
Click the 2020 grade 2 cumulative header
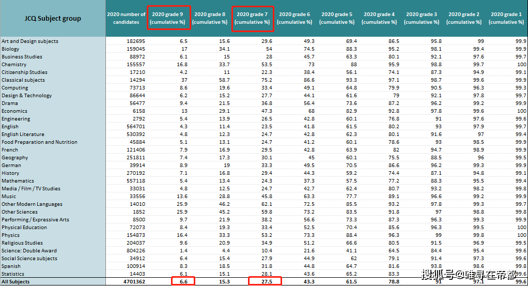pyautogui.click(x=464, y=18)
